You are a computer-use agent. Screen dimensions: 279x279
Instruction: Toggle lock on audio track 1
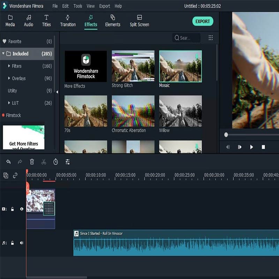pyautogui.click(x=13, y=243)
